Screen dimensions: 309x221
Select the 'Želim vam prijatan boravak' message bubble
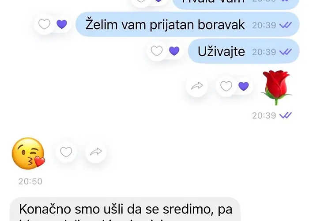[x=188, y=24]
